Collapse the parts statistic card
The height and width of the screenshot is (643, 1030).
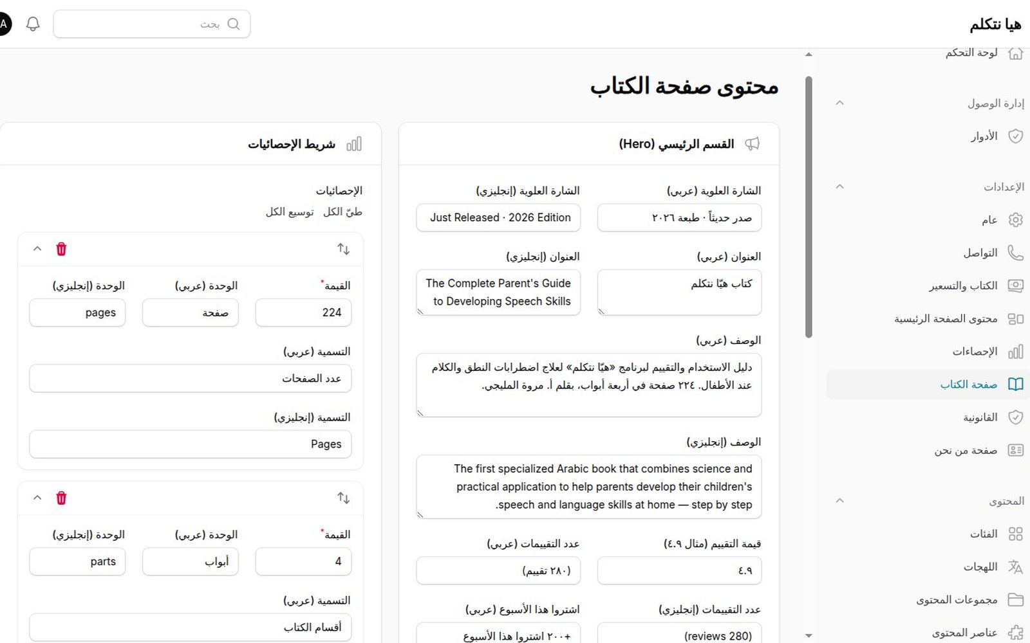point(37,498)
